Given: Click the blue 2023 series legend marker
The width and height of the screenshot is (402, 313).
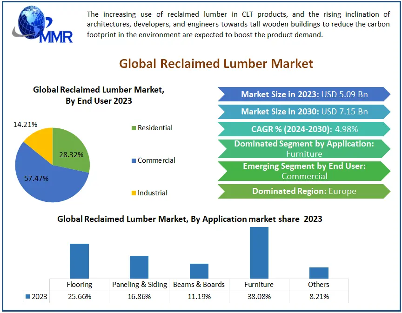Looking at the screenshot, I should 28,297.
